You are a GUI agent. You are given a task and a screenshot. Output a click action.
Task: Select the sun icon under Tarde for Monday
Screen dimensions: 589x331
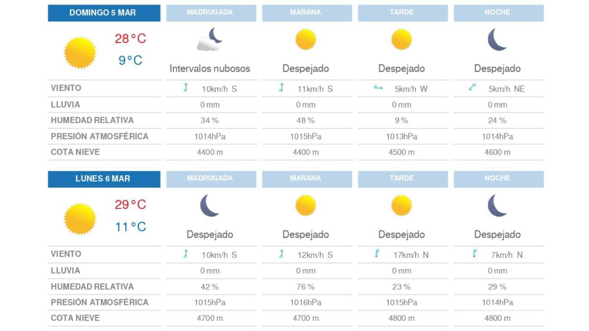[402, 205]
